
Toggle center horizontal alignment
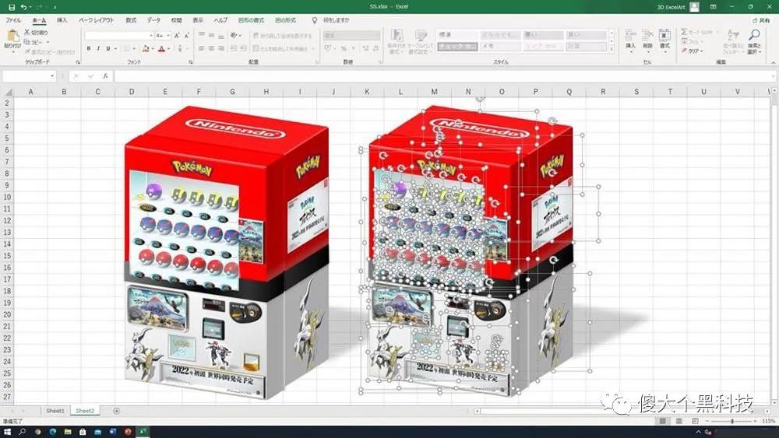pos(212,48)
